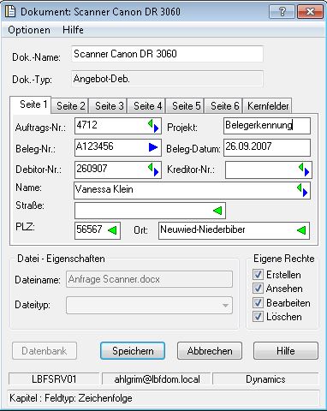Click the green/blue arrows in Auftrags-Nr. field

tap(153, 126)
